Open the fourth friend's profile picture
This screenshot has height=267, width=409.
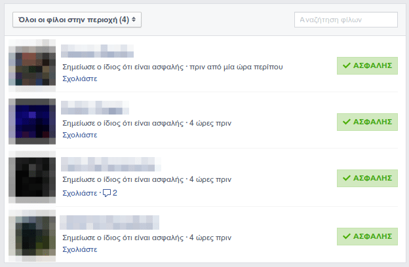click(32, 236)
